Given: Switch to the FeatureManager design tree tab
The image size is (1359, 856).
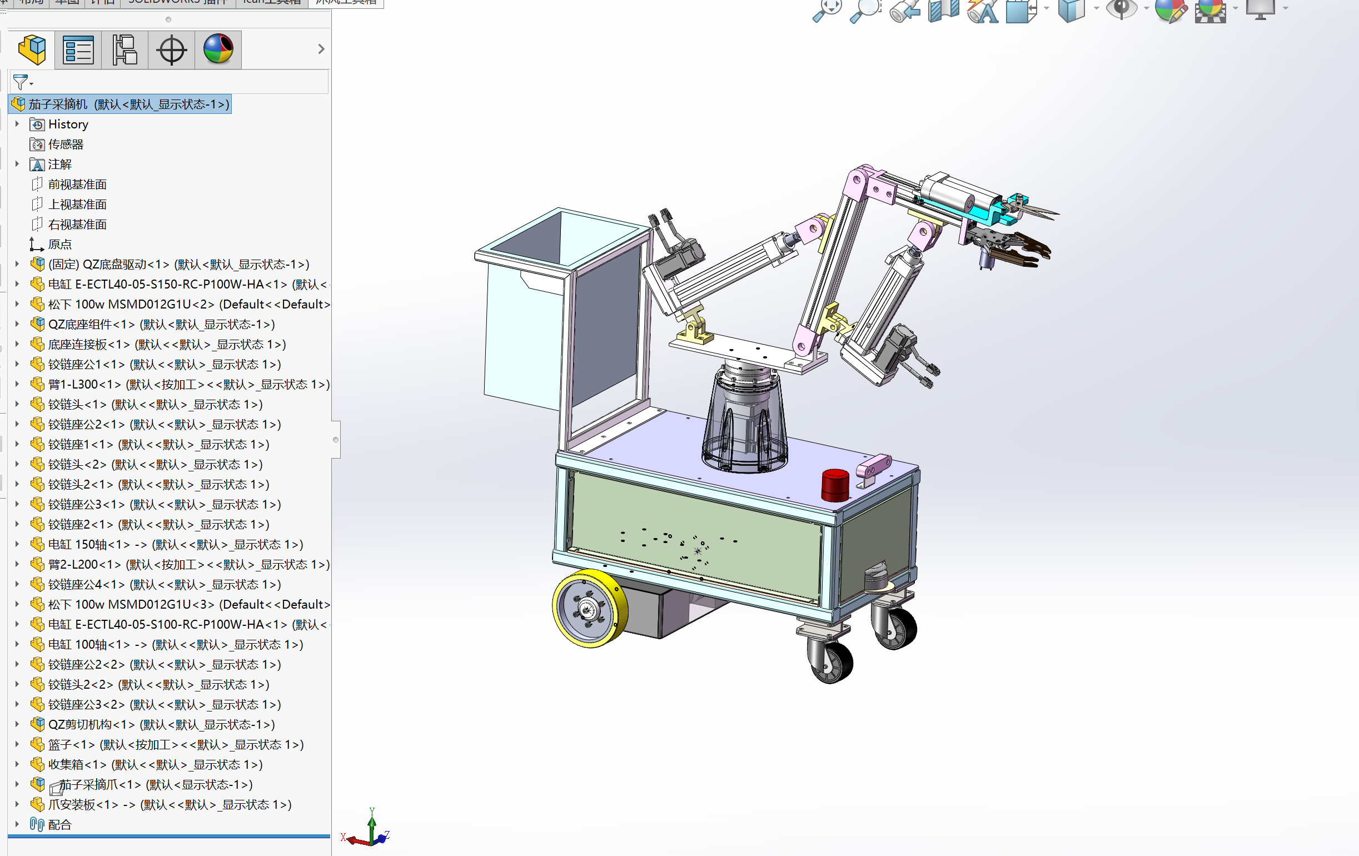Looking at the screenshot, I should click(x=32, y=49).
